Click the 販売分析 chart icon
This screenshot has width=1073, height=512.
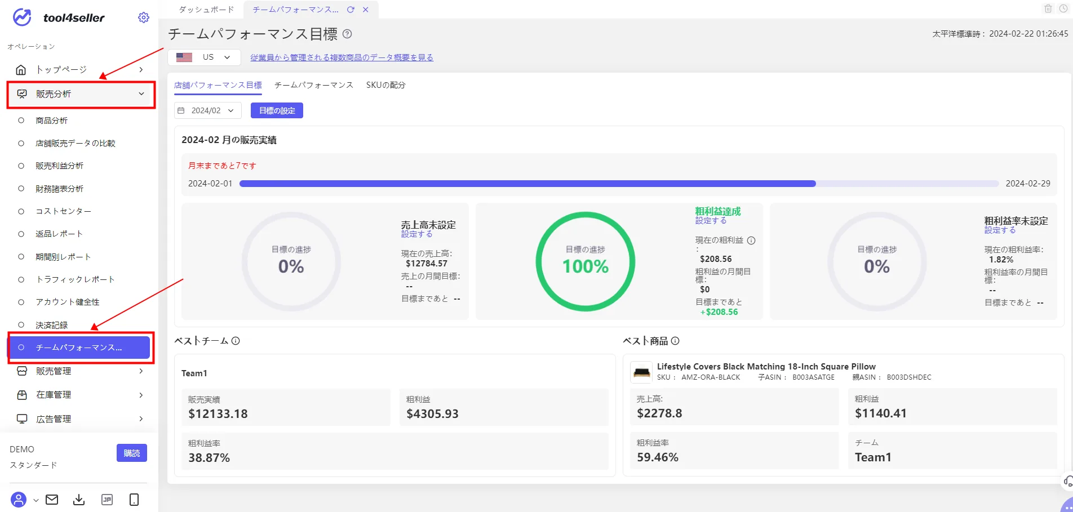[22, 94]
